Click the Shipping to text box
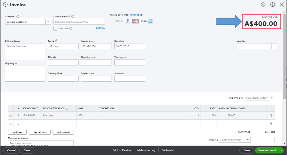The width and height of the screenshot is (287, 155). tap(25, 74)
